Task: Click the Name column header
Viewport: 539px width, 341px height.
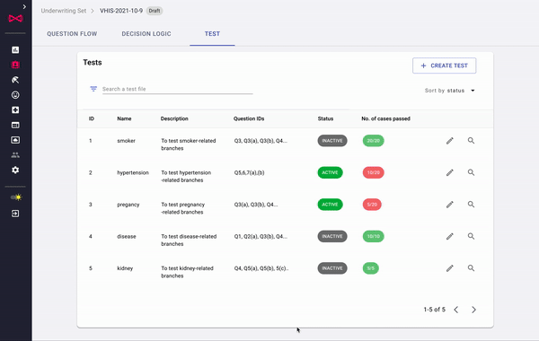Action: [124, 118]
